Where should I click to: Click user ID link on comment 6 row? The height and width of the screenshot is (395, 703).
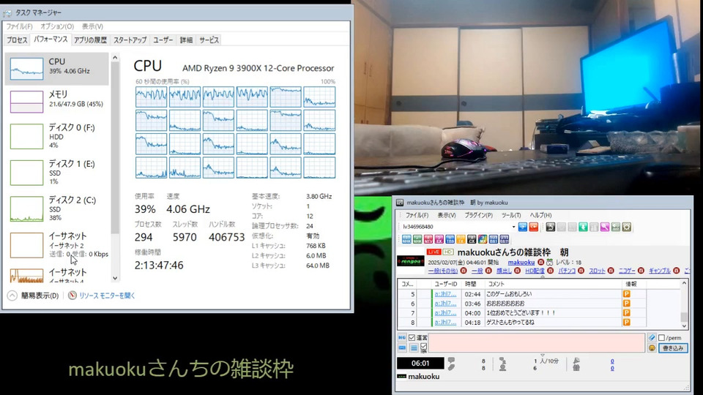[445, 303]
